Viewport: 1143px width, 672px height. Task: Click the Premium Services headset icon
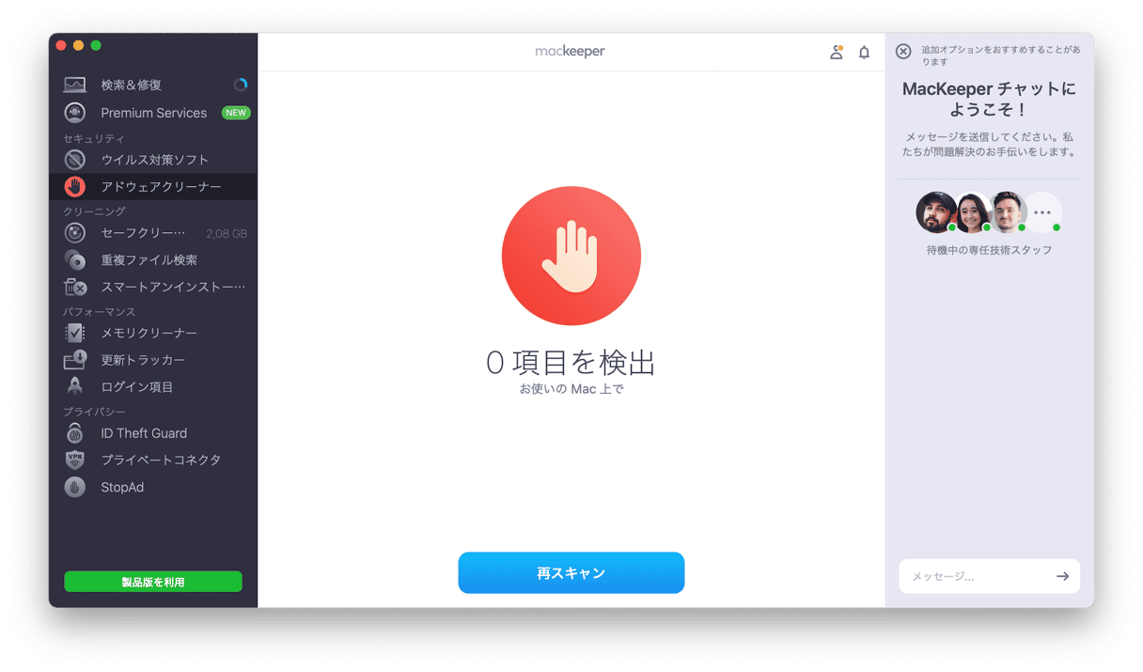pyautogui.click(x=75, y=113)
